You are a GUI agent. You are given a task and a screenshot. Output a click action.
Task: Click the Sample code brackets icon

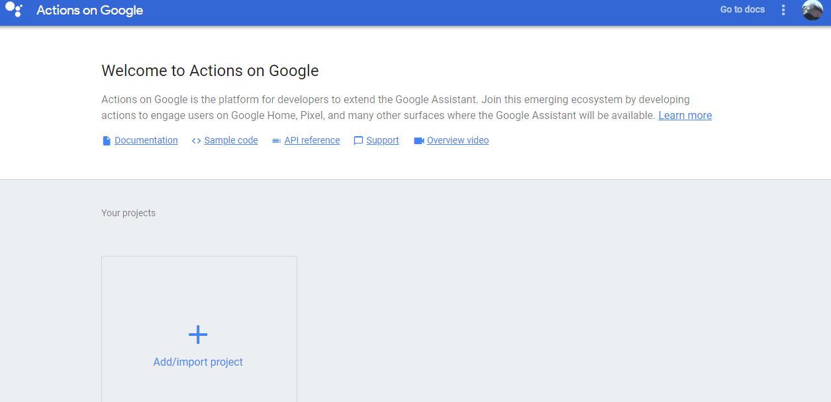point(196,141)
